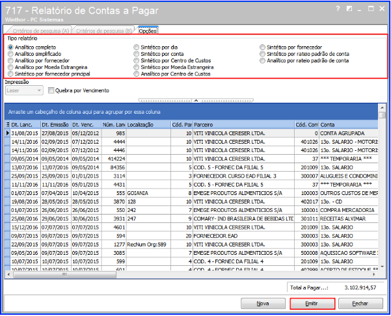
Task: Click the theme toggle icon in title bar
Action: pyautogui.click(x=349, y=9)
